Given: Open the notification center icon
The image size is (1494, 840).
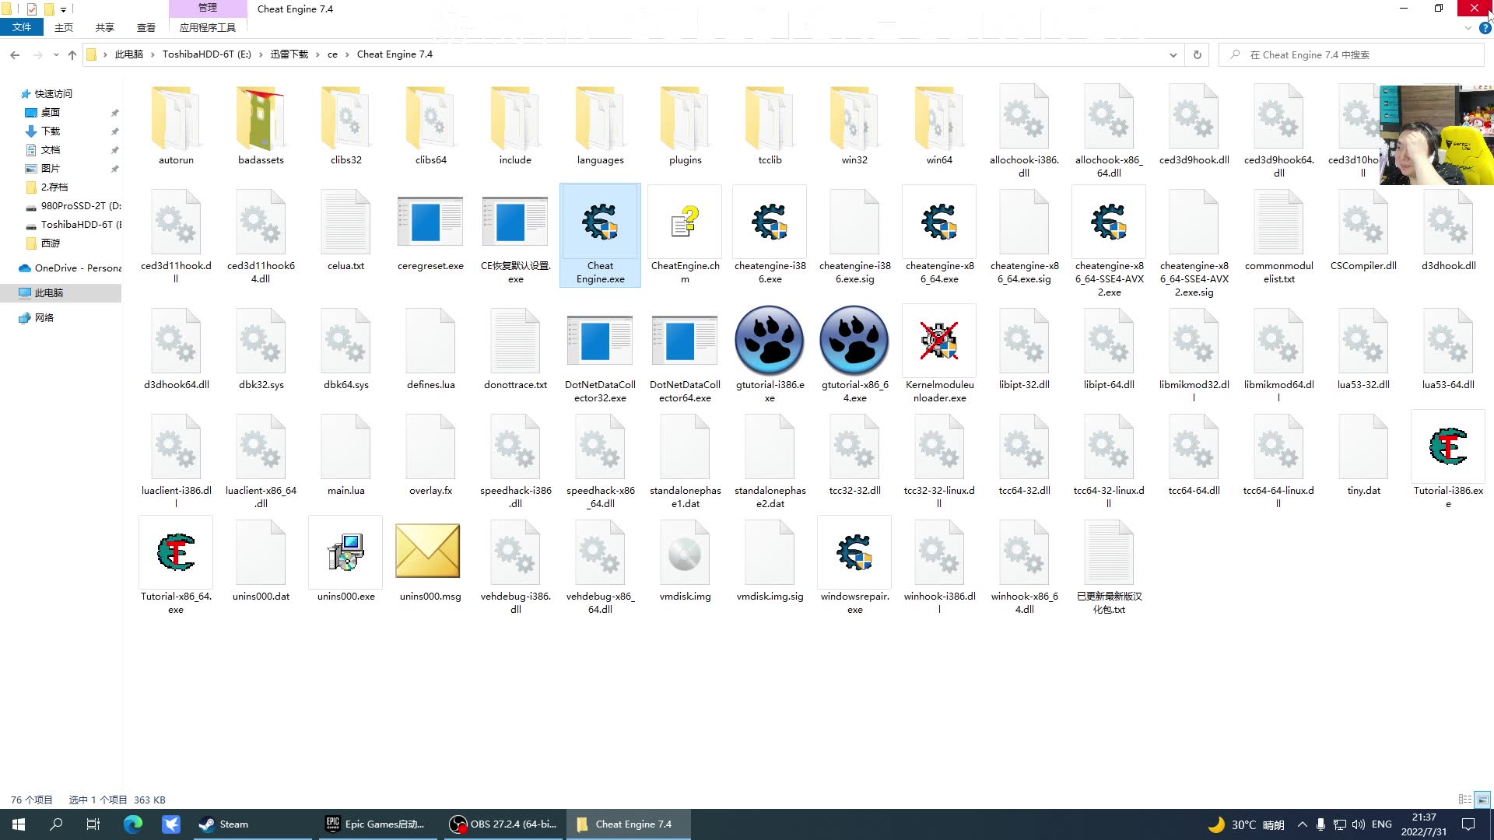Looking at the screenshot, I should [1468, 824].
